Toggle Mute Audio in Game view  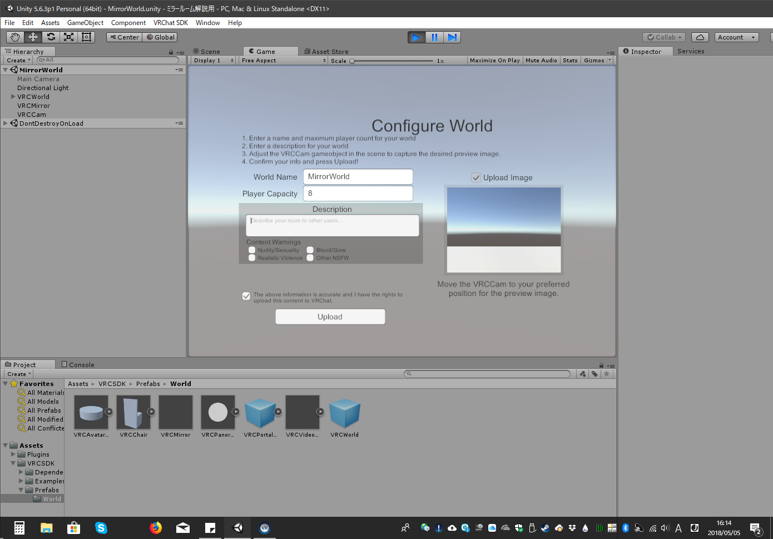[x=541, y=60]
